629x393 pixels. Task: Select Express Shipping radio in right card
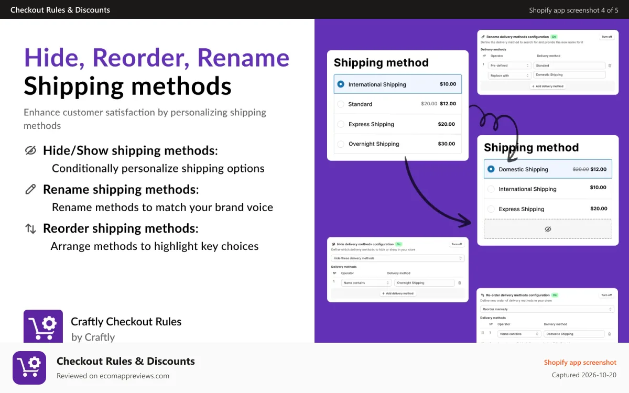point(491,209)
